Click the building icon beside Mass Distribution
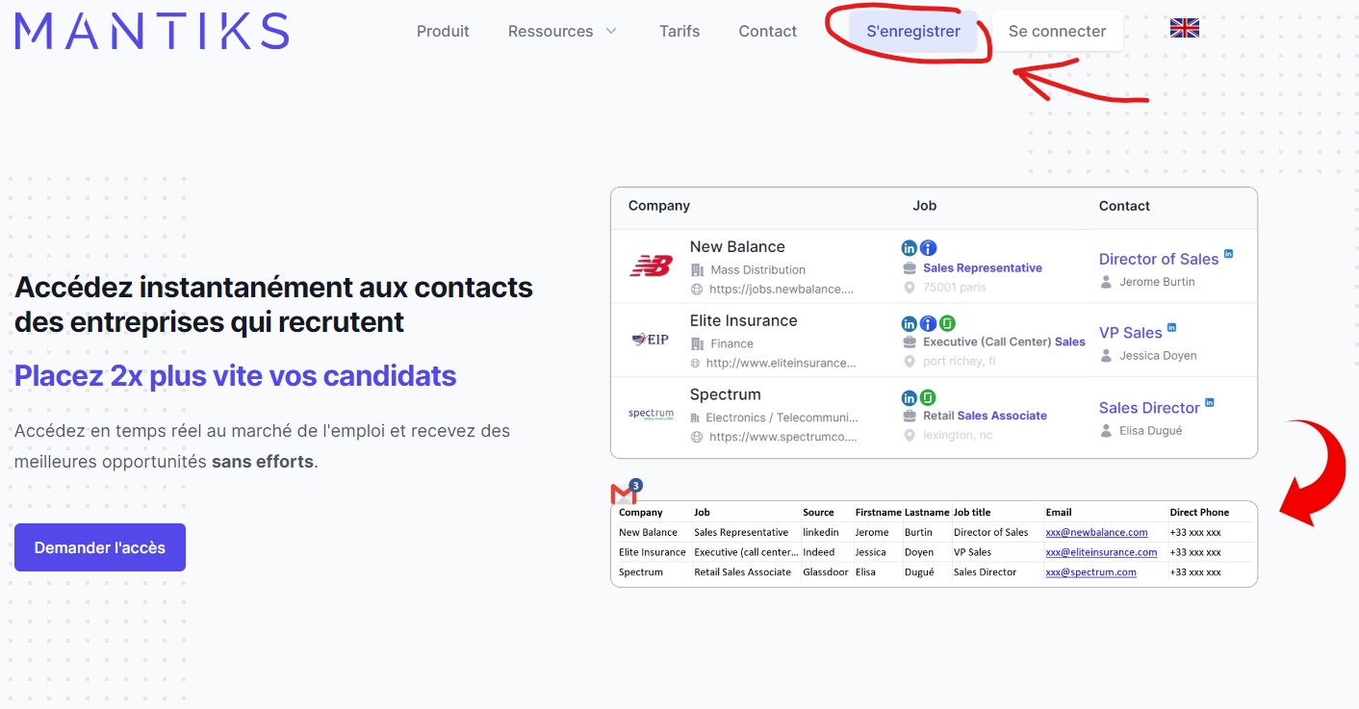The height and width of the screenshot is (709, 1359). point(697,270)
